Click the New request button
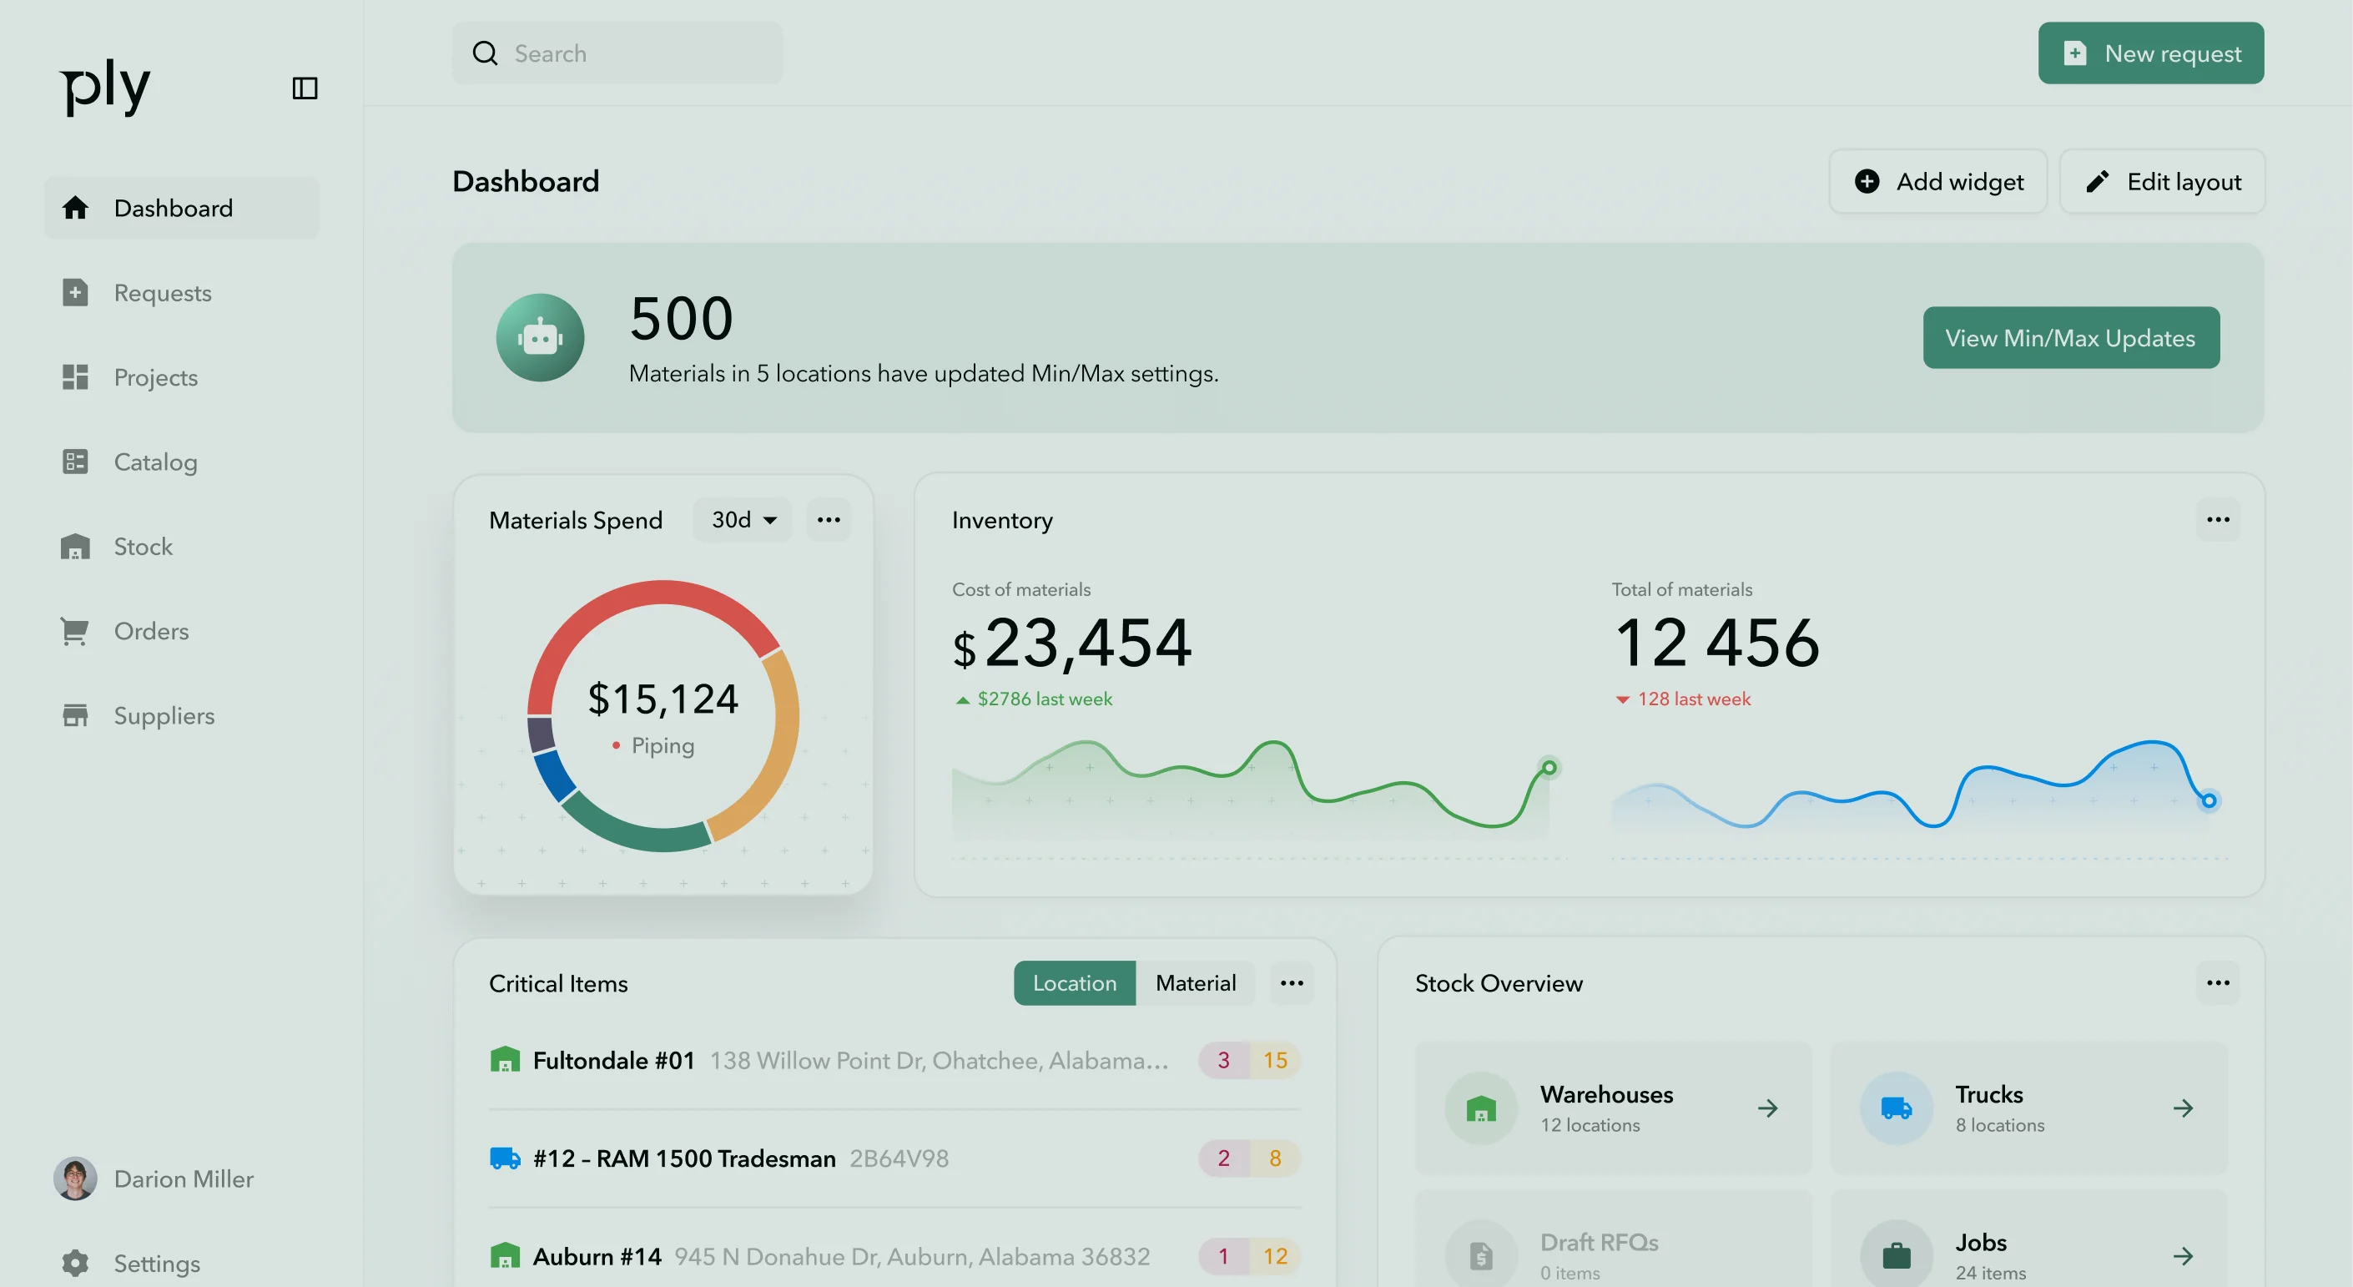 [x=2150, y=53]
